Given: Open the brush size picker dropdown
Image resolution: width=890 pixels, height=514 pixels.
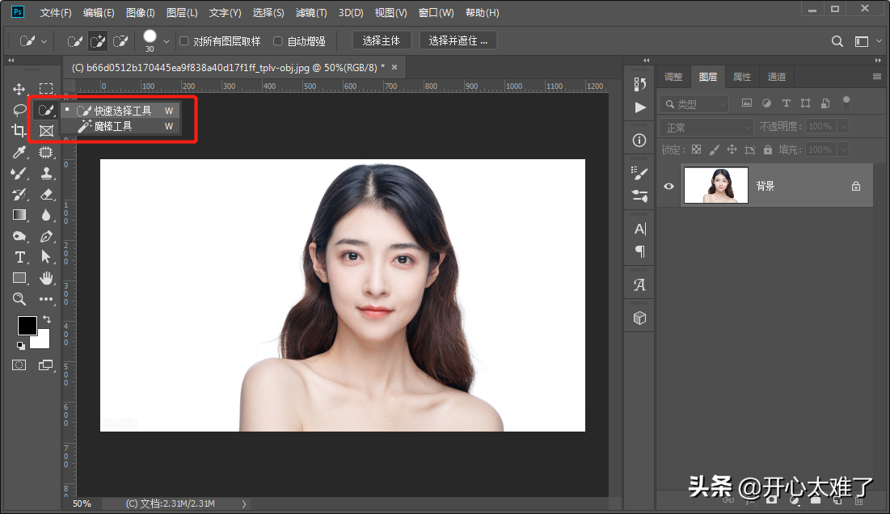Looking at the screenshot, I should click(x=167, y=41).
